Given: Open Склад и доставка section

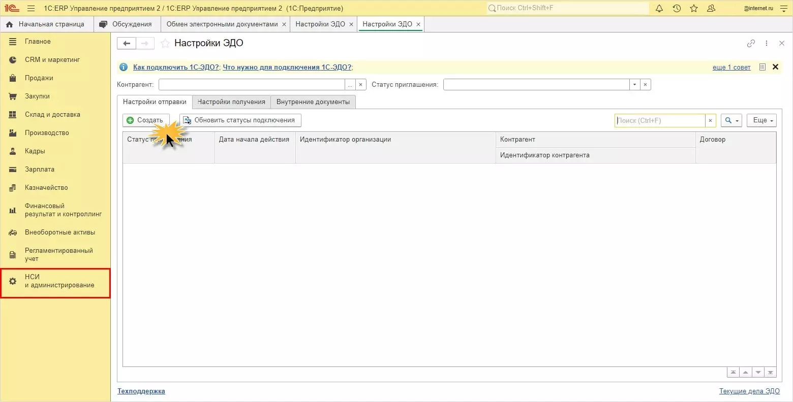Looking at the screenshot, I should pyautogui.click(x=55, y=115).
